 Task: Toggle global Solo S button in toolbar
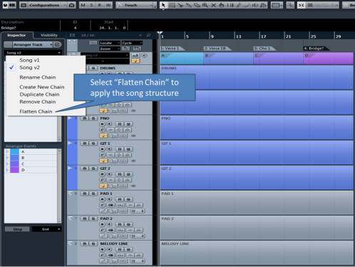(x=91, y=5)
